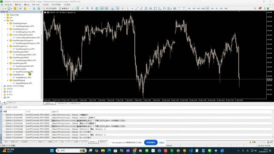Viewport: 274px width, 154px height.
Task: Switch to 操作ログ toolbox tab
Action: (x=103, y=142)
